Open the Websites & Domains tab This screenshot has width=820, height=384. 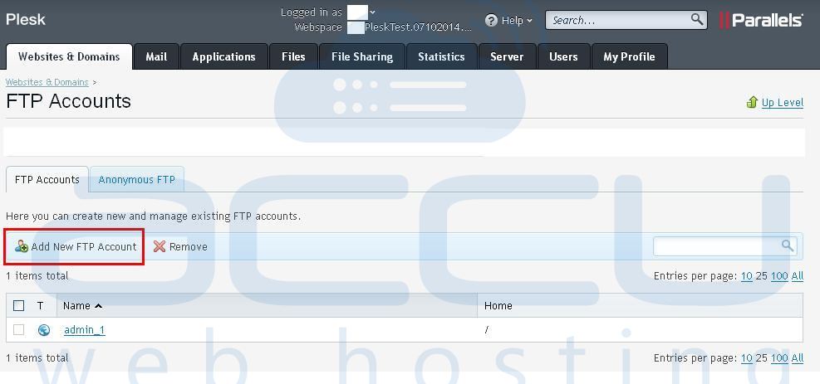[69, 57]
